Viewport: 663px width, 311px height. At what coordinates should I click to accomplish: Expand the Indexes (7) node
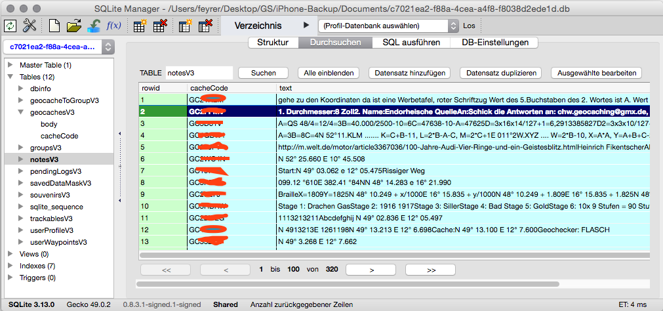(10, 266)
